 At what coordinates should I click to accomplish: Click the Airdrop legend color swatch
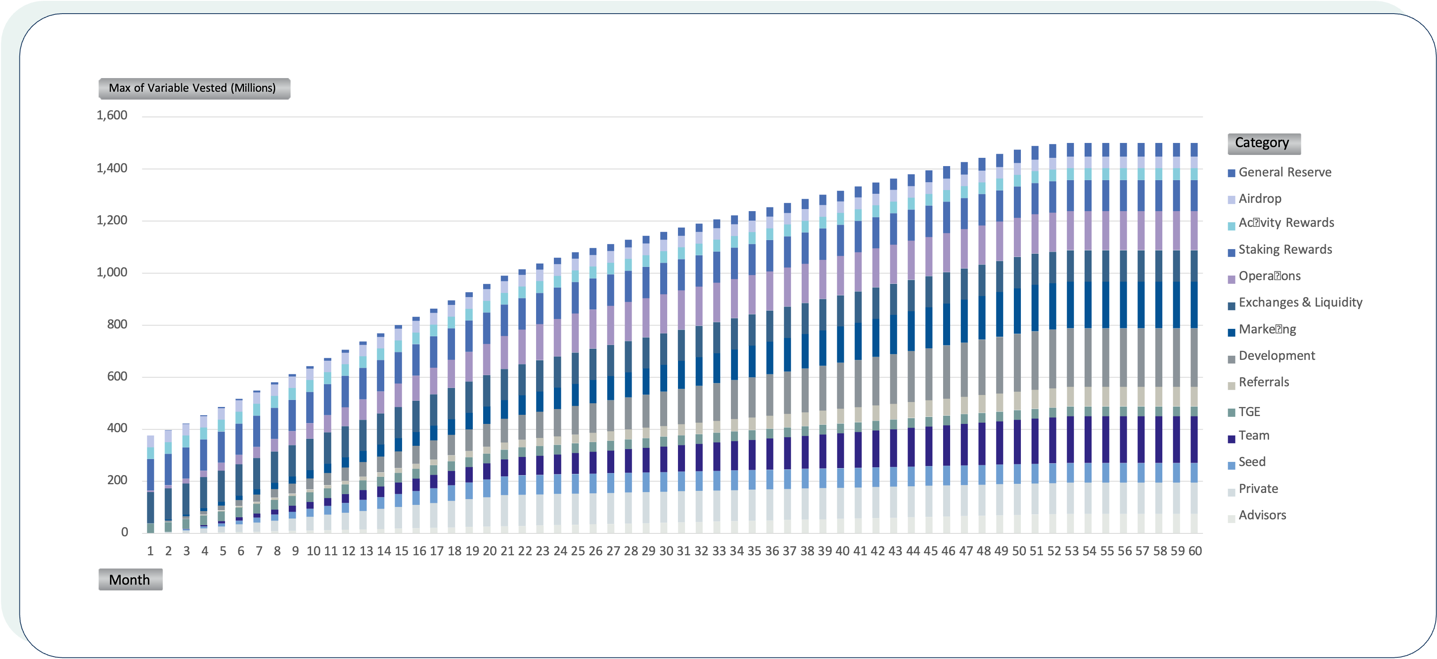pyautogui.click(x=1231, y=200)
